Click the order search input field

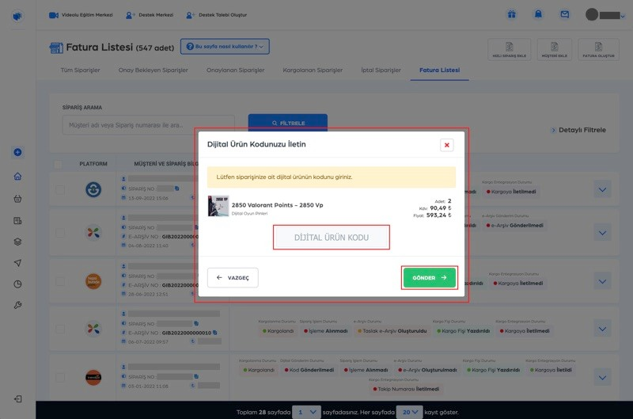click(x=148, y=125)
